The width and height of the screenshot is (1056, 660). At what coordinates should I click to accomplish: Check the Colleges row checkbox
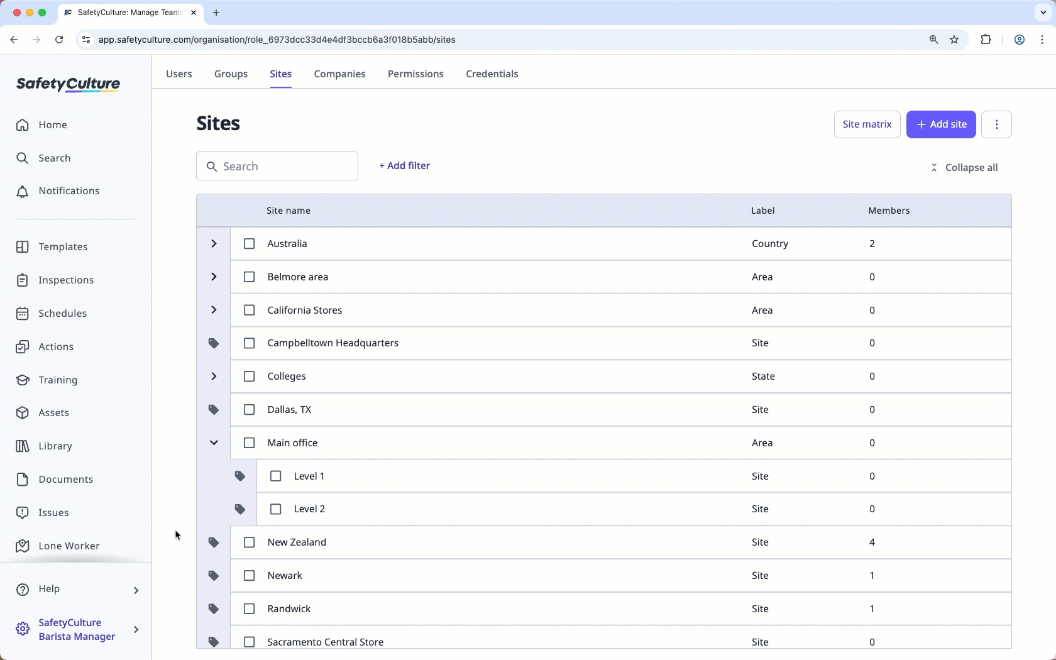tap(250, 377)
